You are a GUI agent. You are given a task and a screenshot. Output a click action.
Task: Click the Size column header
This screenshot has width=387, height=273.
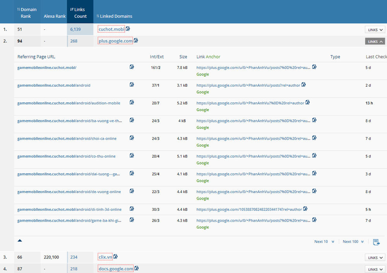pyautogui.click(x=183, y=57)
